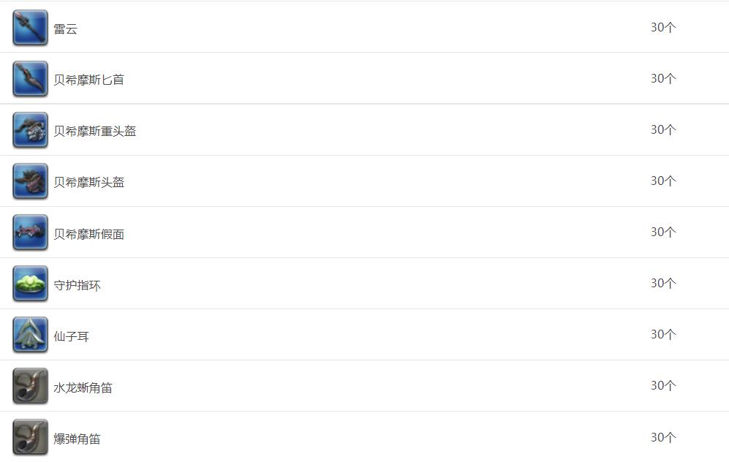Click the 贝希摩斯重头盔 item name
The width and height of the screenshot is (729, 462).
pos(95,131)
